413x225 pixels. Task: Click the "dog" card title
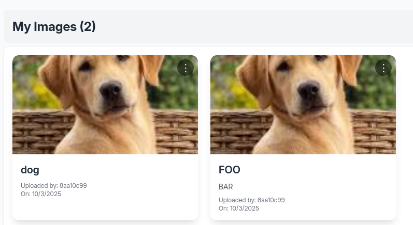pos(30,170)
